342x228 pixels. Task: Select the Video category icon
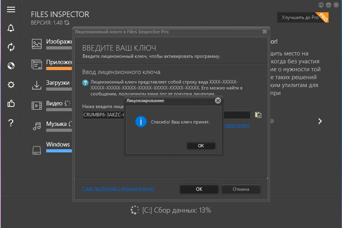pyautogui.click(x=37, y=106)
